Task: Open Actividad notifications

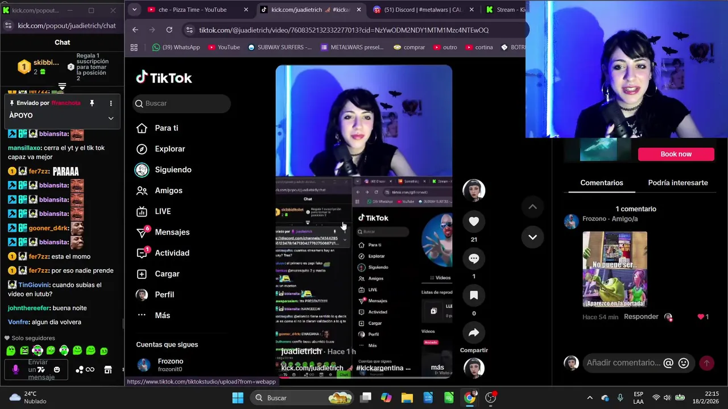Action: pyautogui.click(x=163, y=253)
